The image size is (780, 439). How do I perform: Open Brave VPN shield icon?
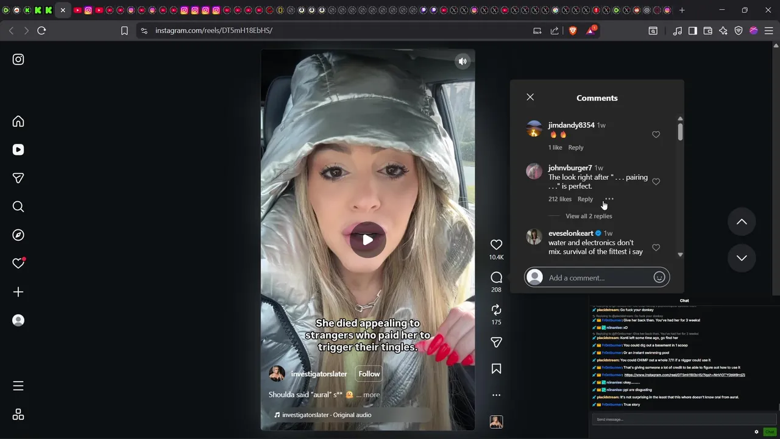click(739, 30)
